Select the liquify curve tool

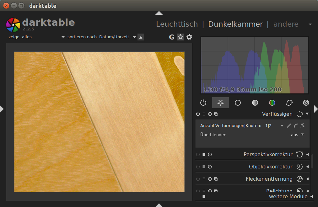coord(296,125)
